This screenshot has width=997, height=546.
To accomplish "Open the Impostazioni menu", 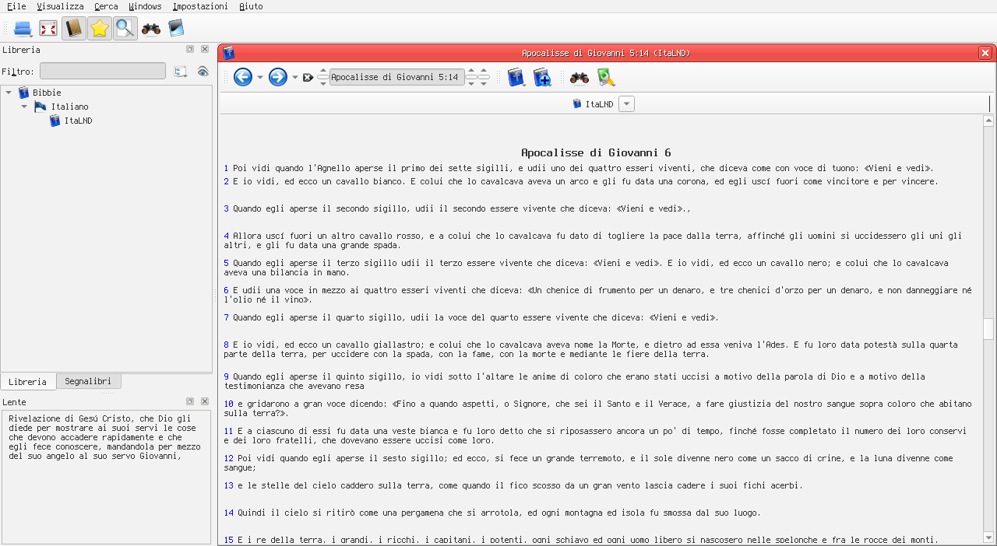I will 200,6.
